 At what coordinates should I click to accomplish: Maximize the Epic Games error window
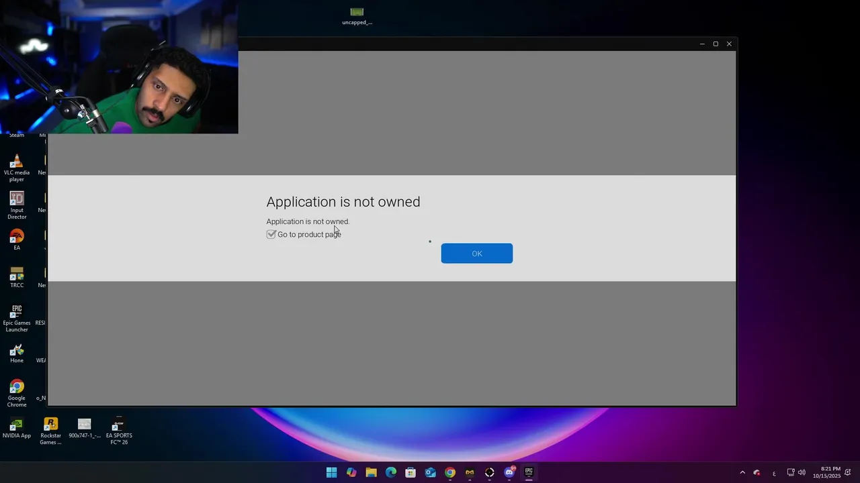point(716,44)
